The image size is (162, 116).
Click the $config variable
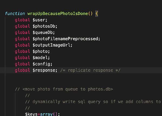pyautogui.click(x=42, y=64)
